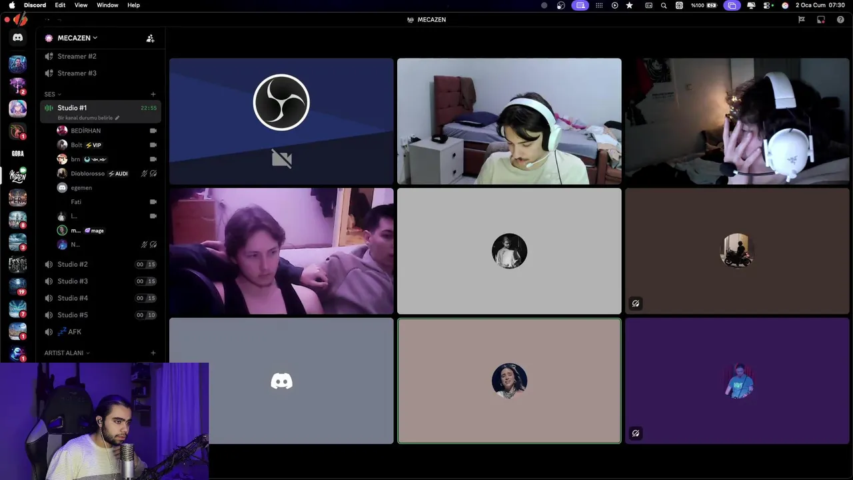This screenshot has width=853, height=480.
Task: Select user BEDİRHAN in voice list
Action: click(x=85, y=131)
